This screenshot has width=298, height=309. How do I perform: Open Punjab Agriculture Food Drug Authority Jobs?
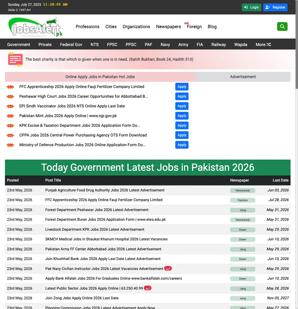pos(105,190)
